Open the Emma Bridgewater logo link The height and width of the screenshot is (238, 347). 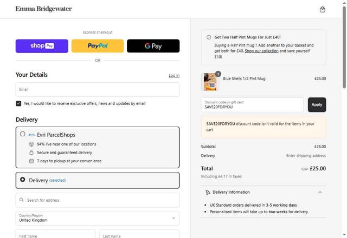(43, 9)
